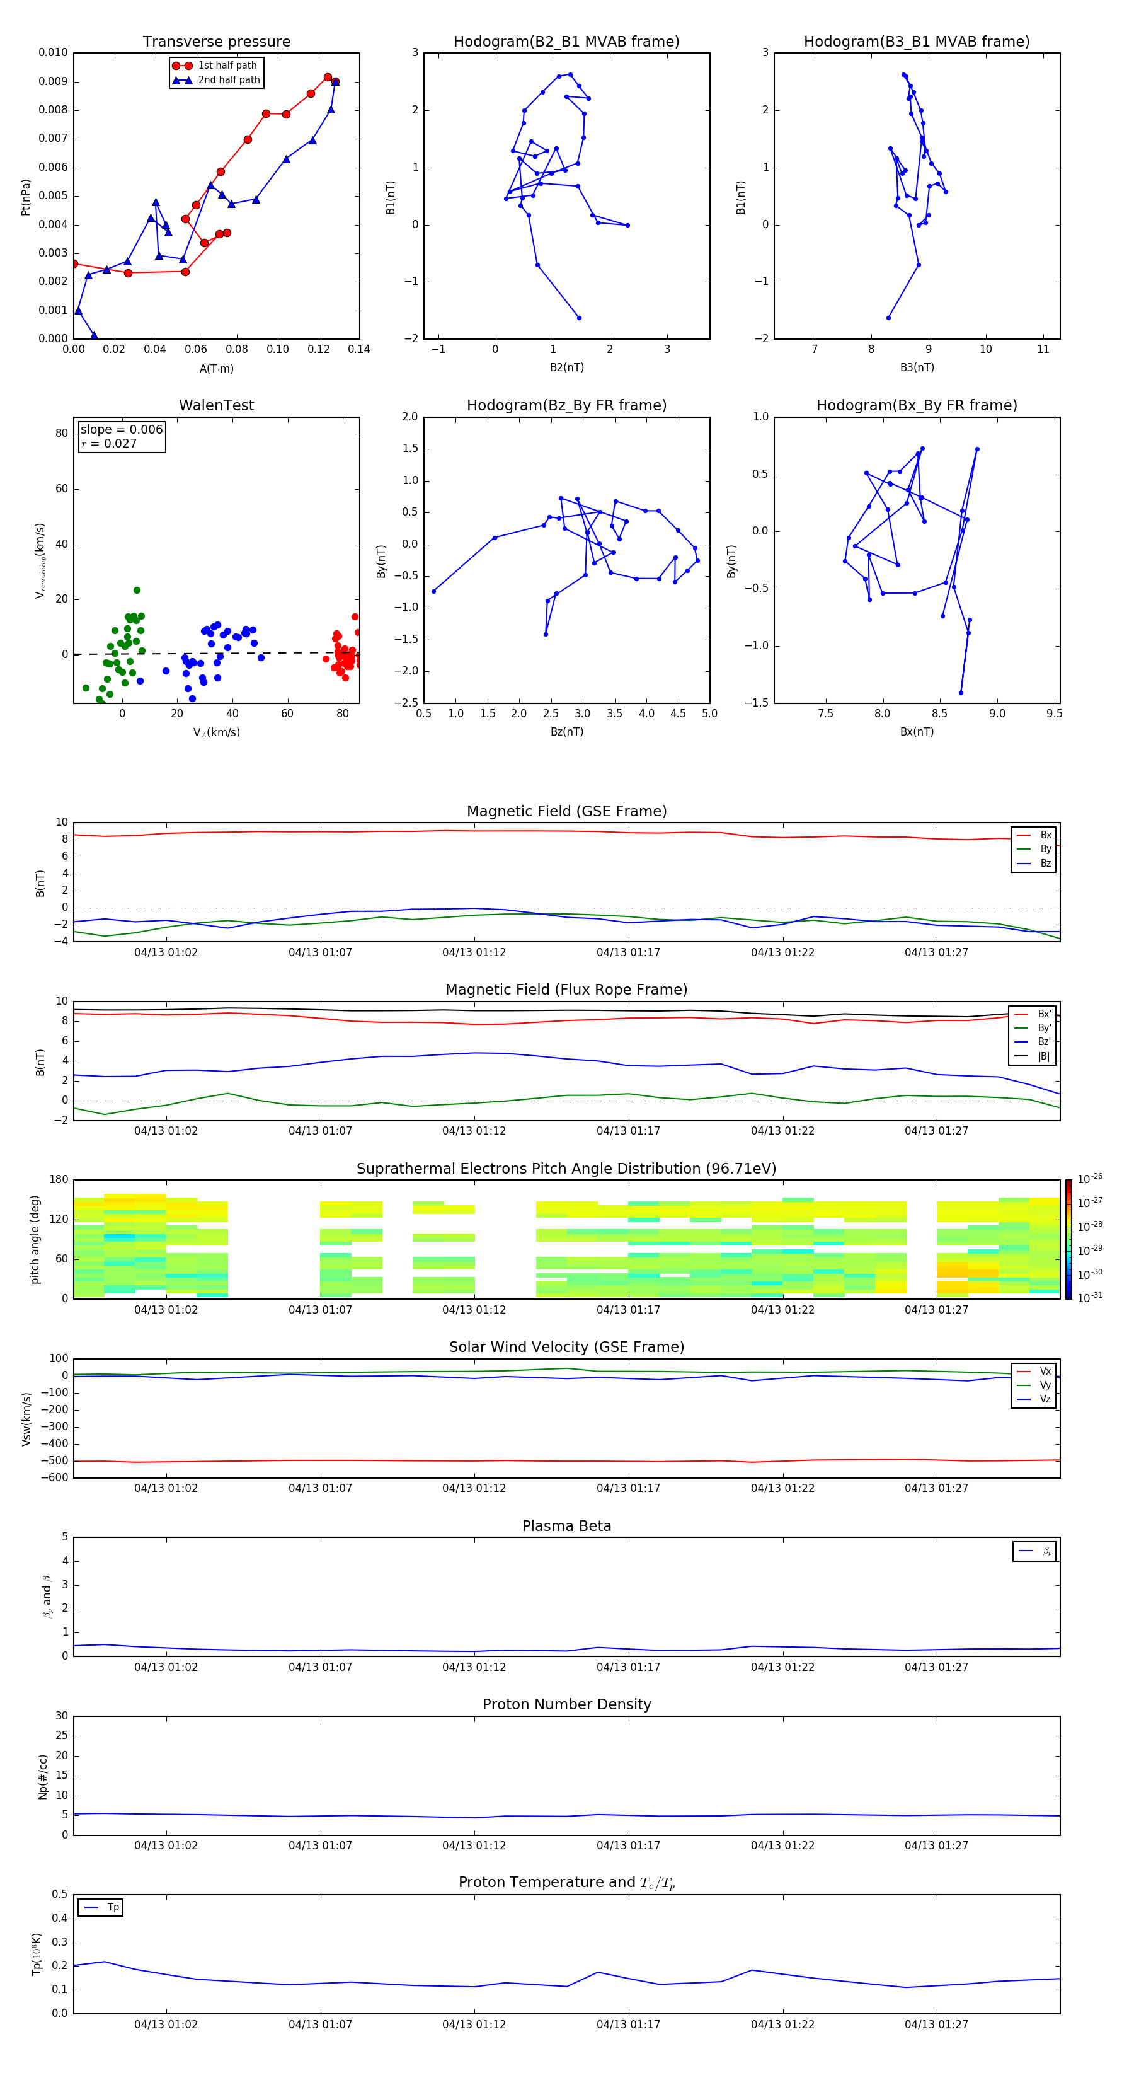Click '04/13 01:02' tick under GSE magnetic field
Viewport: 1134px width, 2080px height.
click(166, 952)
